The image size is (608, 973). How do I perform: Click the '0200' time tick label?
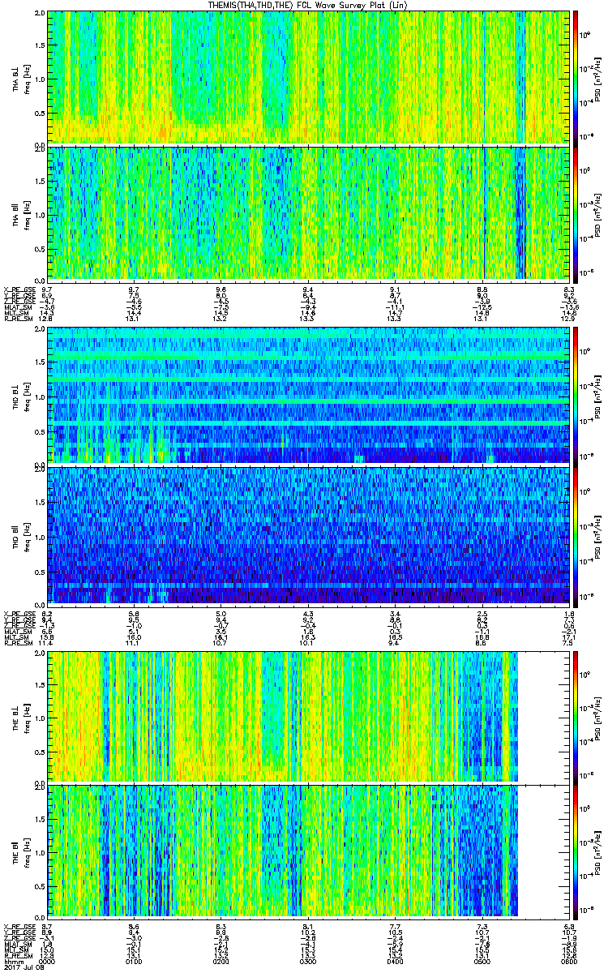pyautogui.click(x=221, y=960)
